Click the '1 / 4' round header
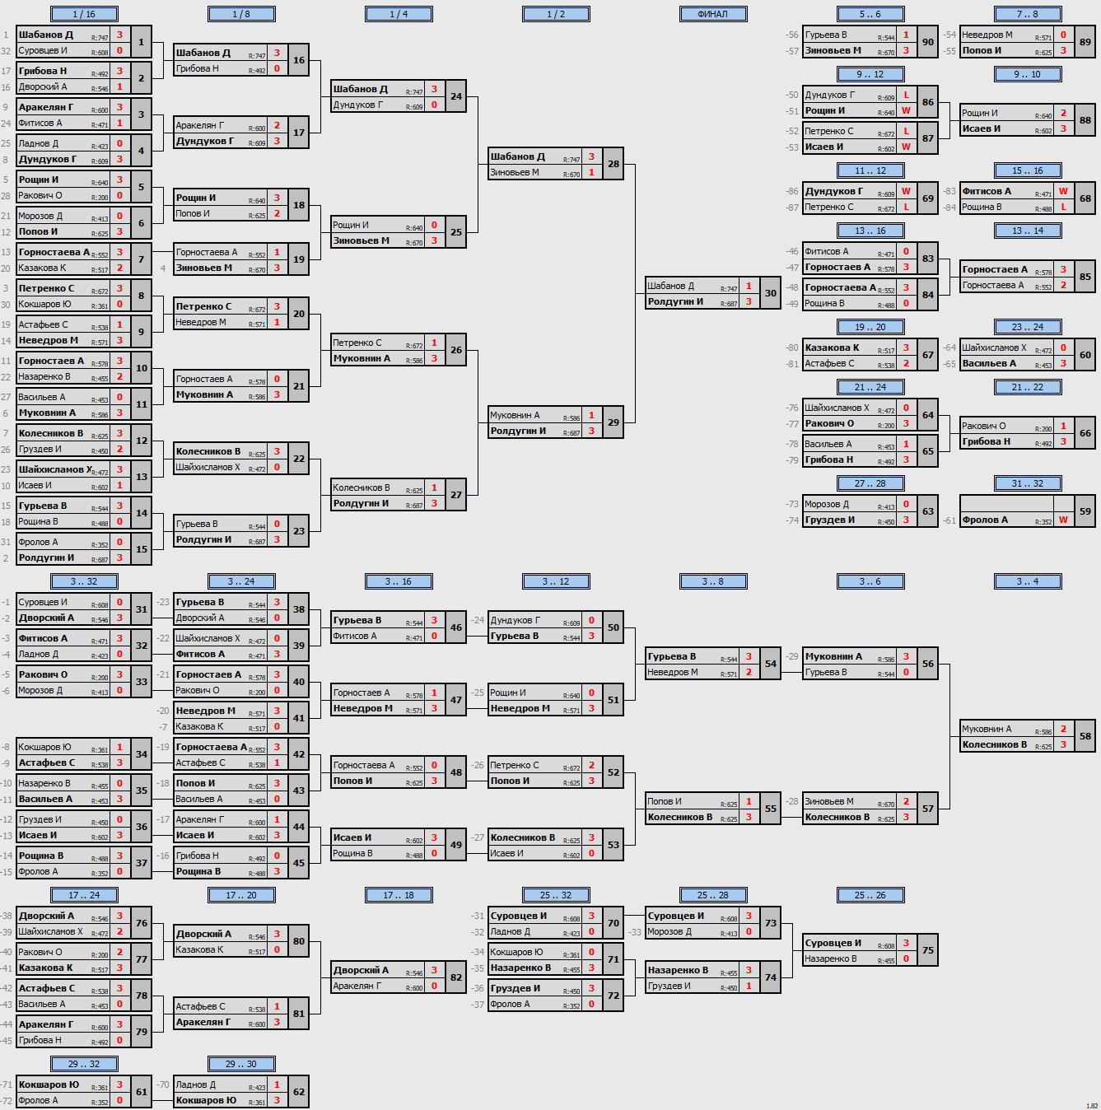The width and height of the screenshot is (1101, 1110). pos(399,14)
